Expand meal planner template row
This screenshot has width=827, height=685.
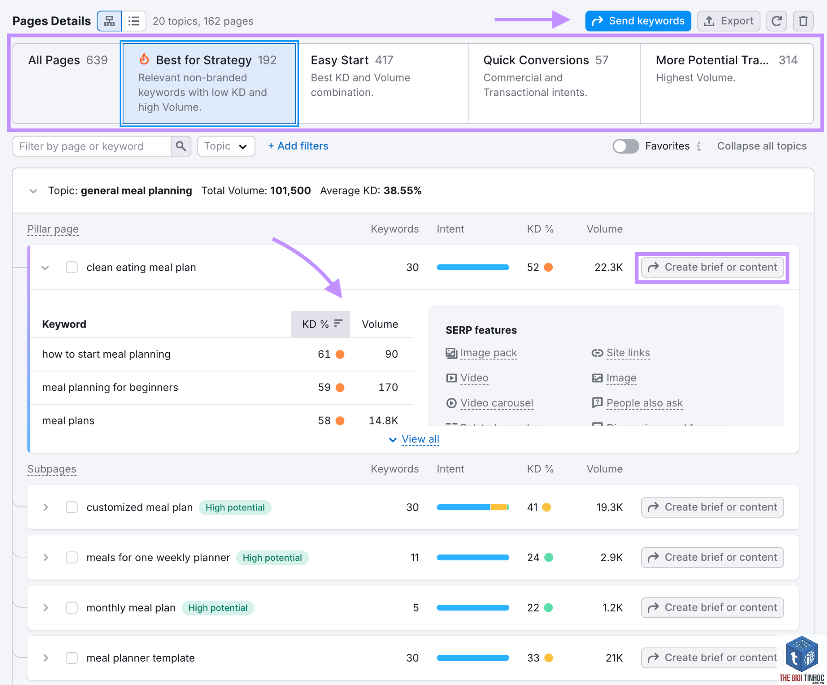click(46, 658)
